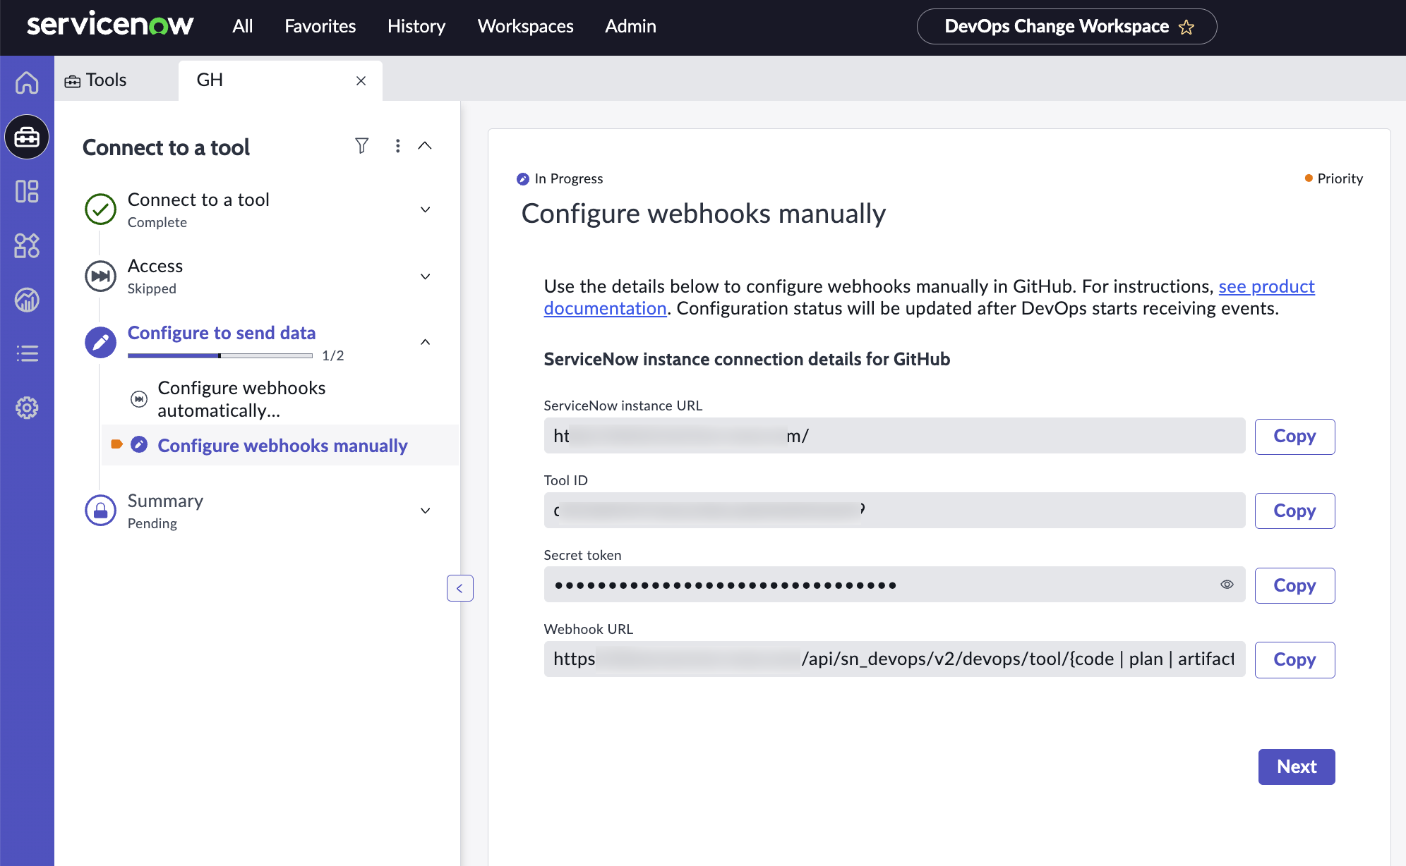Open the All menu
The height and width of the screenshot is (866, 1406).
click(243, 26)
